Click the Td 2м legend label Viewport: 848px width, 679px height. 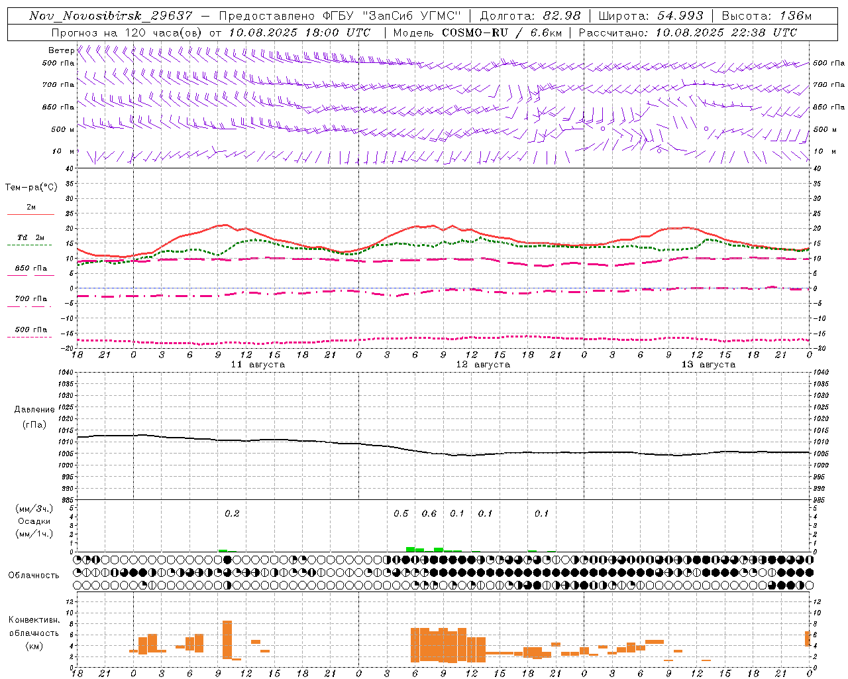point(31,237)
